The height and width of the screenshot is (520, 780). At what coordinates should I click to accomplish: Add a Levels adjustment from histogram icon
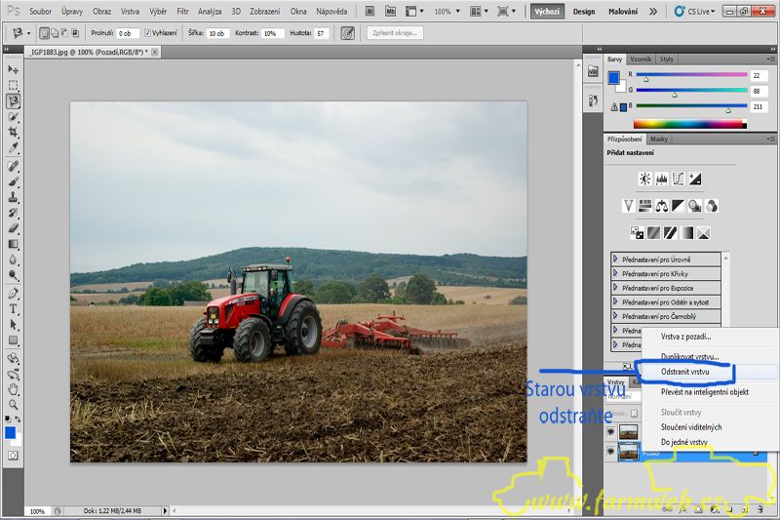click(661, 179)
